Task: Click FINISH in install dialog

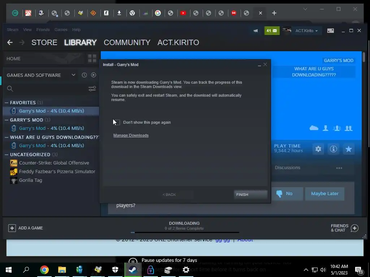Action: (251, 194)
